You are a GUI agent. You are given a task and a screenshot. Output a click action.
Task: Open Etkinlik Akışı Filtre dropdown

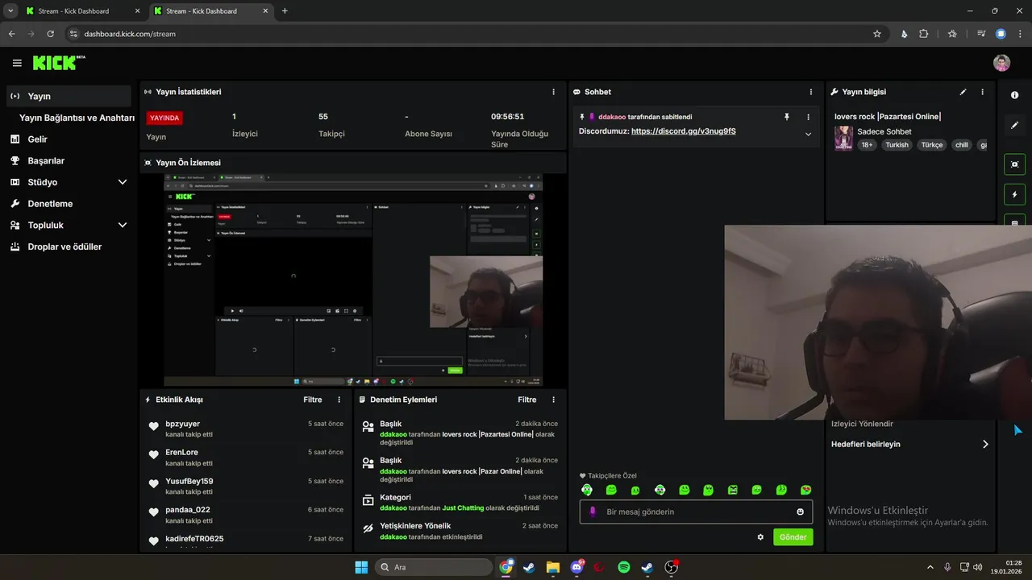tap(313, 400)
